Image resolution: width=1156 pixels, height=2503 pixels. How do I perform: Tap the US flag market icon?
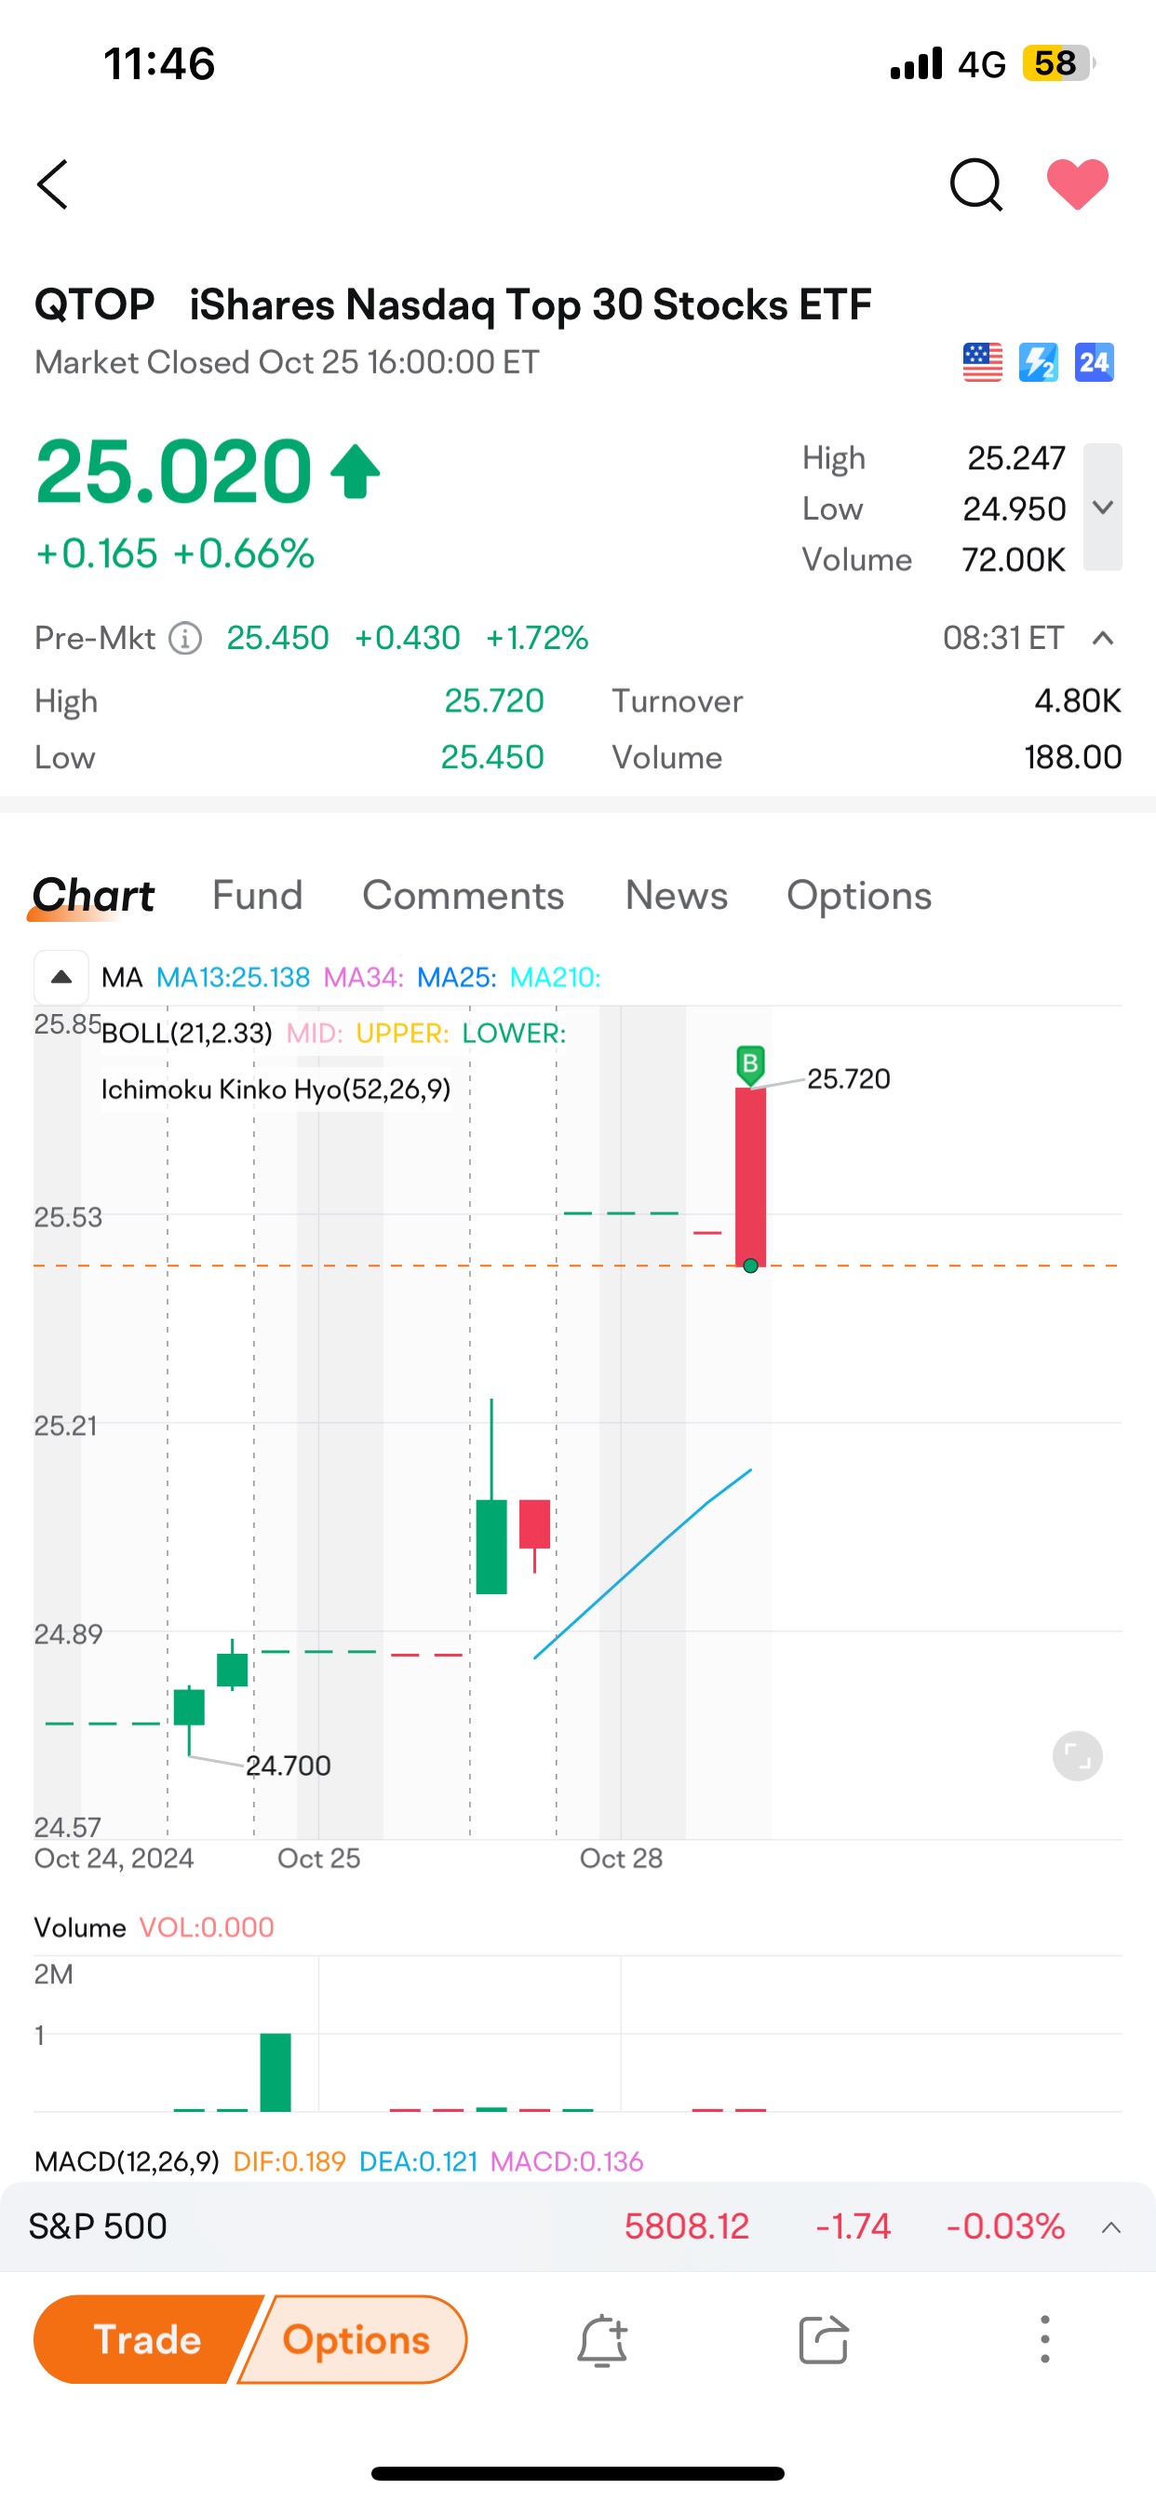pos(982,362)
